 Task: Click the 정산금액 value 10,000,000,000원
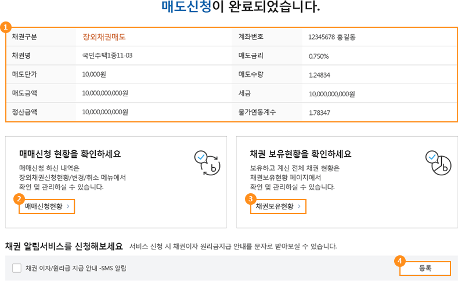coord(105,112)
